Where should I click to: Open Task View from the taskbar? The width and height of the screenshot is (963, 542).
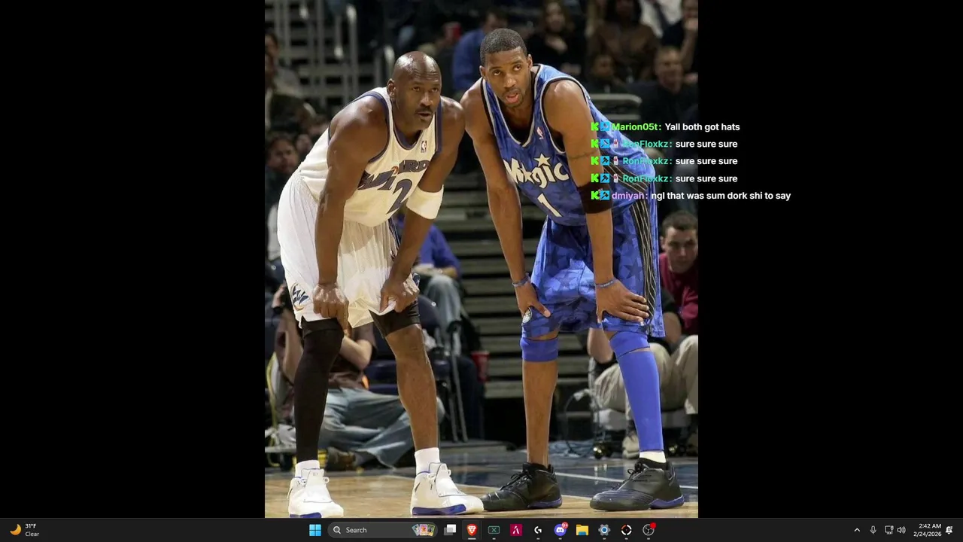click(450, 530)
